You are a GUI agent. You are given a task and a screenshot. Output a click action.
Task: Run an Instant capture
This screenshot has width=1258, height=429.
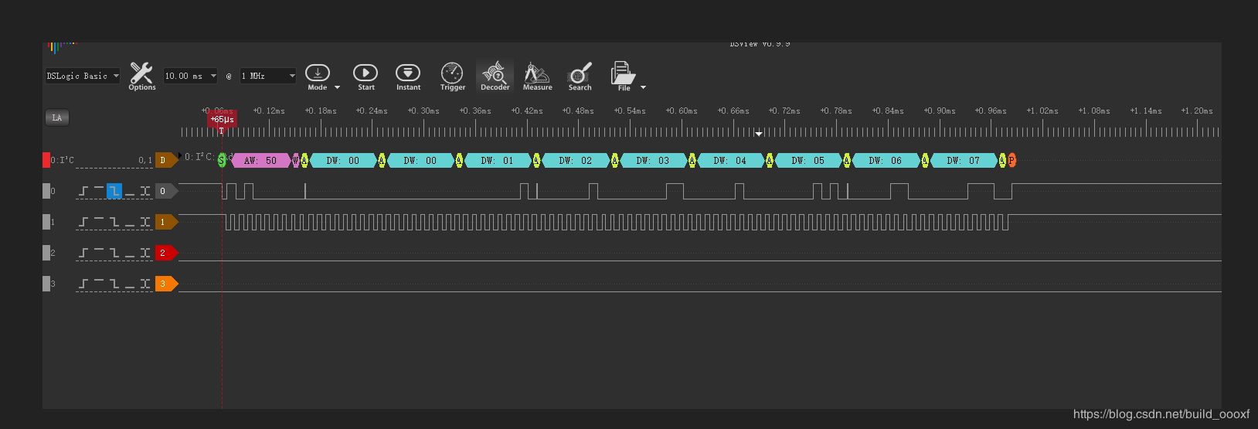click(x=408, y=77)
